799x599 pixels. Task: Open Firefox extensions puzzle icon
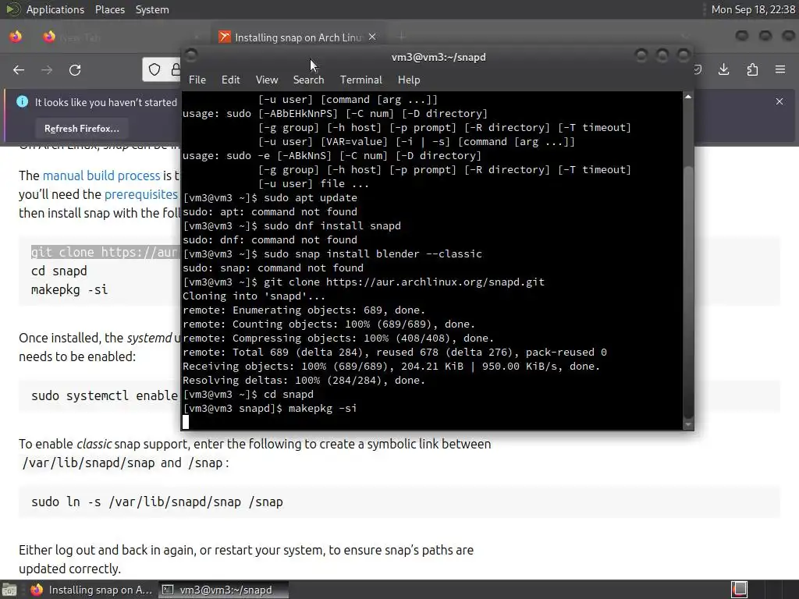click(752, 69)
